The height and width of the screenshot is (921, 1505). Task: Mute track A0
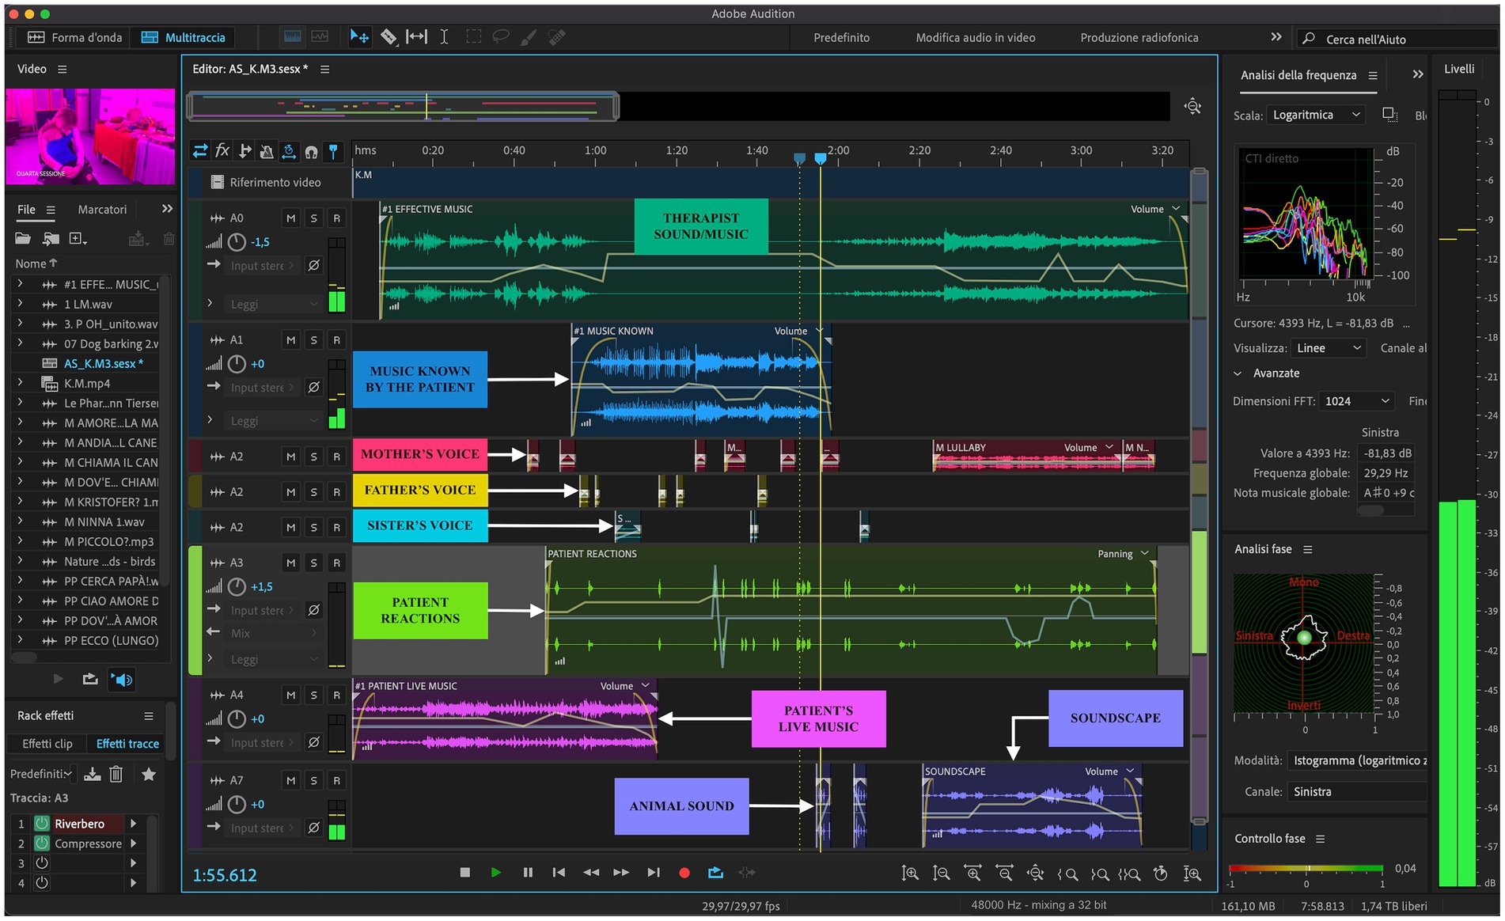pos(290,218)
